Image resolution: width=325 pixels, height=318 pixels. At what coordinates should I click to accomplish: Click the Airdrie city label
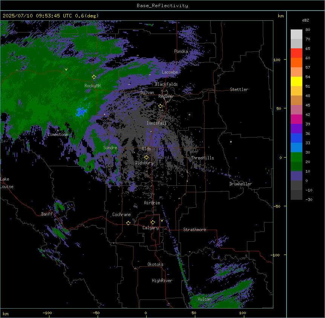coord(152,203)
